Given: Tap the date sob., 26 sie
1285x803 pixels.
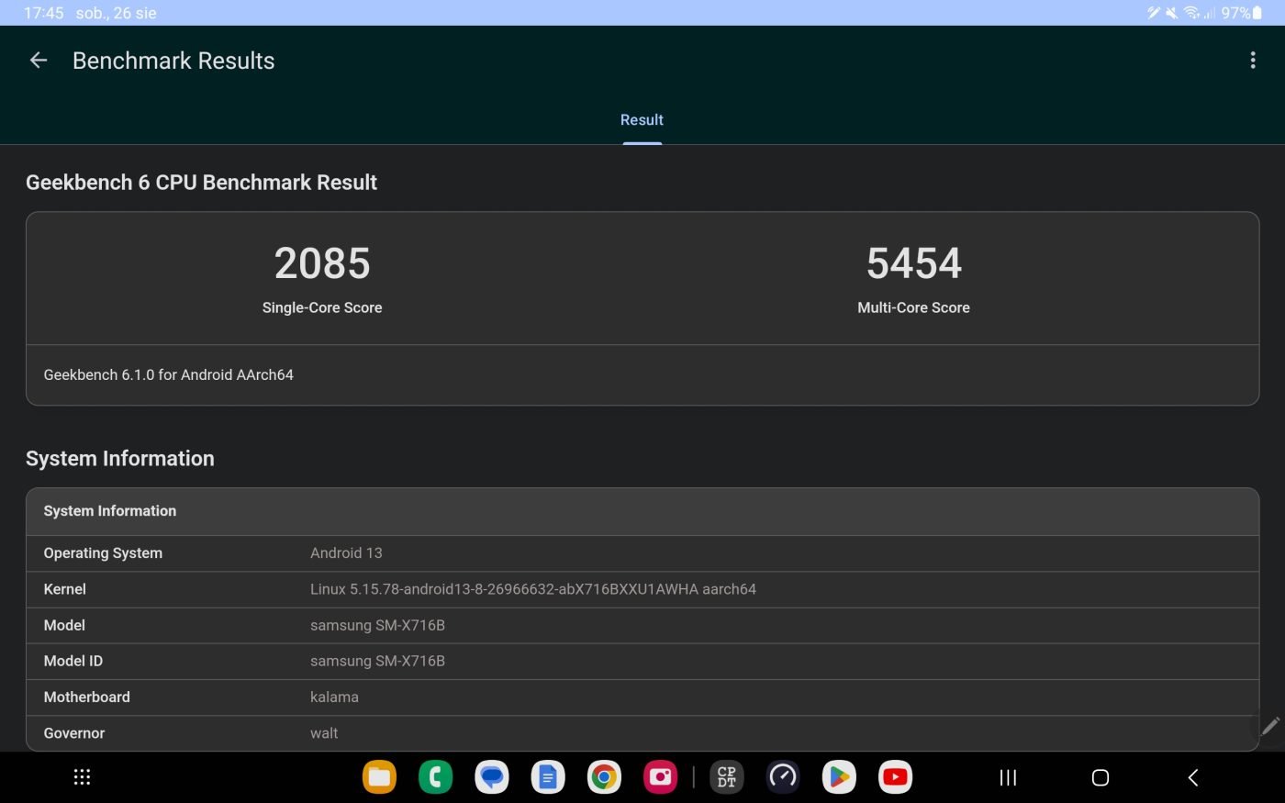Looking at the screenshot, I should (117, 13).
